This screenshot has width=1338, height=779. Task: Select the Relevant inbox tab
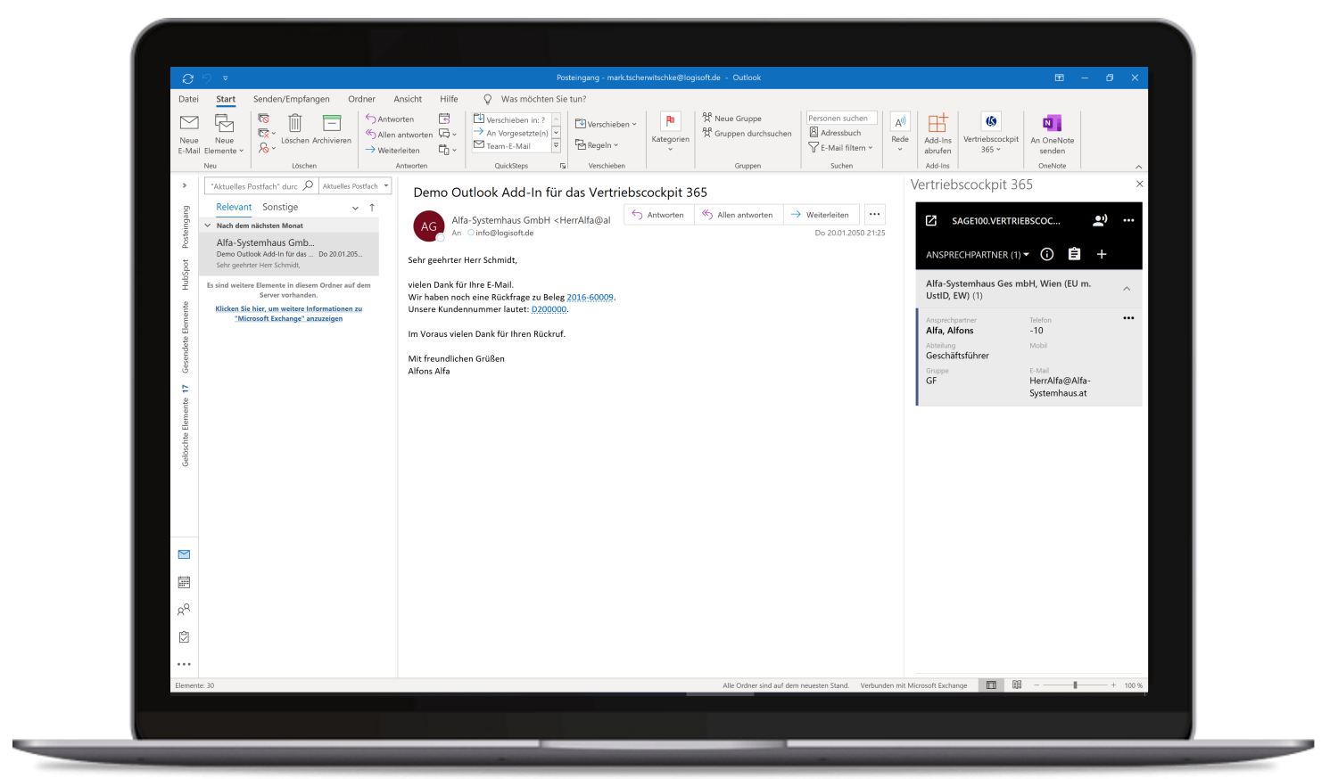[234, 207]
